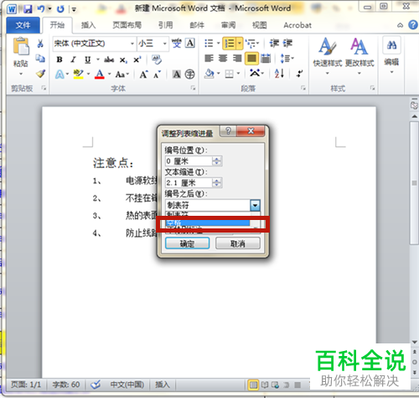Toggle italic formatting
This screenshot has width=419, height=398.
coord(73,60)
